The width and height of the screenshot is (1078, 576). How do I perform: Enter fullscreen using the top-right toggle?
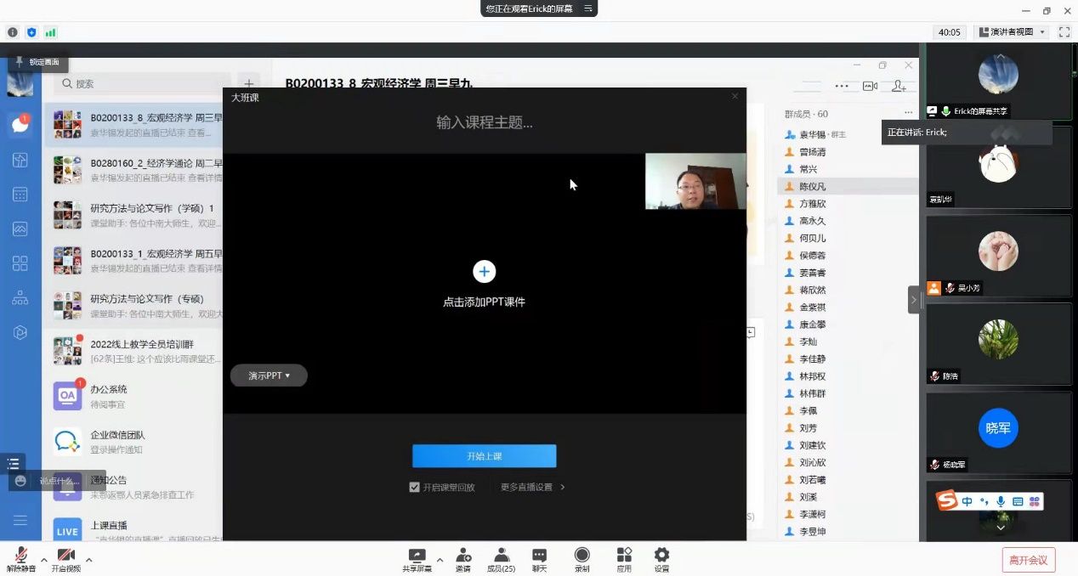[1064, 32]
